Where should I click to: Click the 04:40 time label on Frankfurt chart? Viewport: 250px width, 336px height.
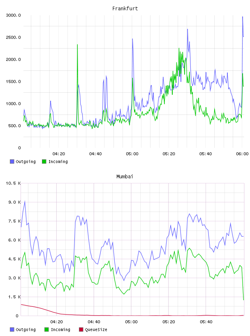(x=95, y=154)
